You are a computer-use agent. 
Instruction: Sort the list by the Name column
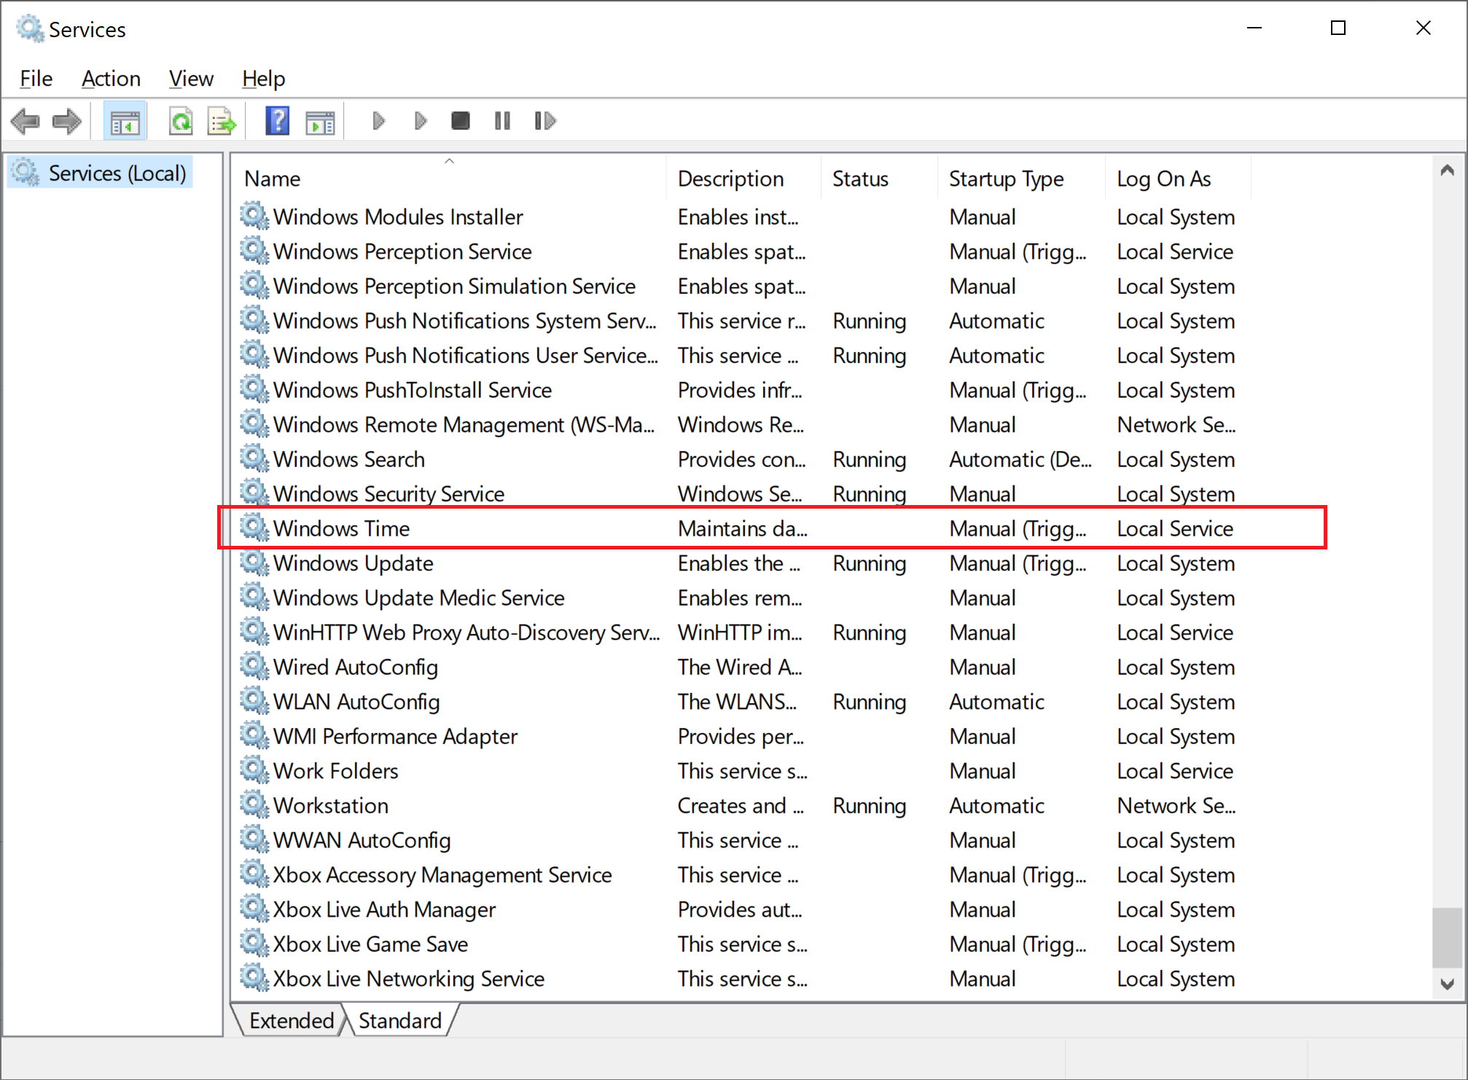coord(272,178)
